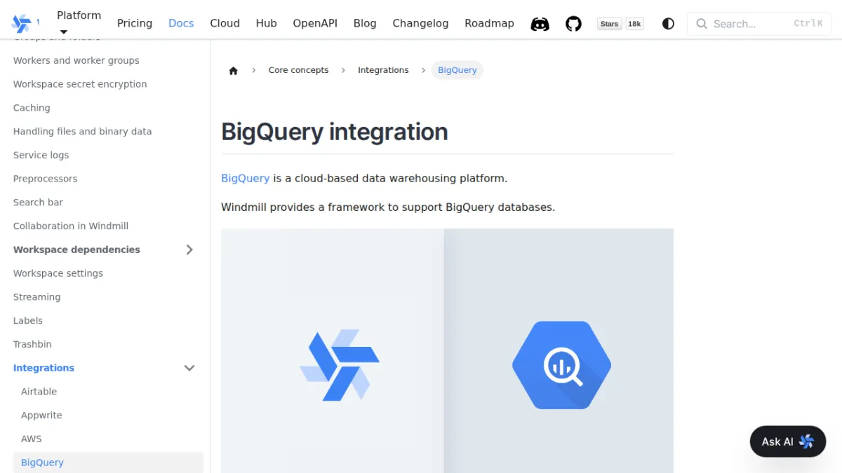Open the Blog page
Viewport: 842px width, 473px height.
pyautogui.click(x=365, y=23)
